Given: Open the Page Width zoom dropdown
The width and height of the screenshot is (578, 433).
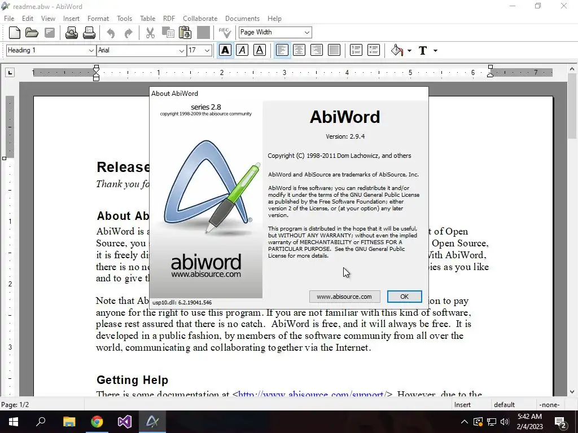Looking at the screenshot, I should click(306, 32).
